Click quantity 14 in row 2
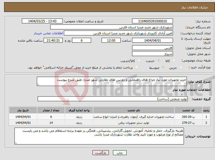This screenshot has width=215, height=160. coord(51,123)
